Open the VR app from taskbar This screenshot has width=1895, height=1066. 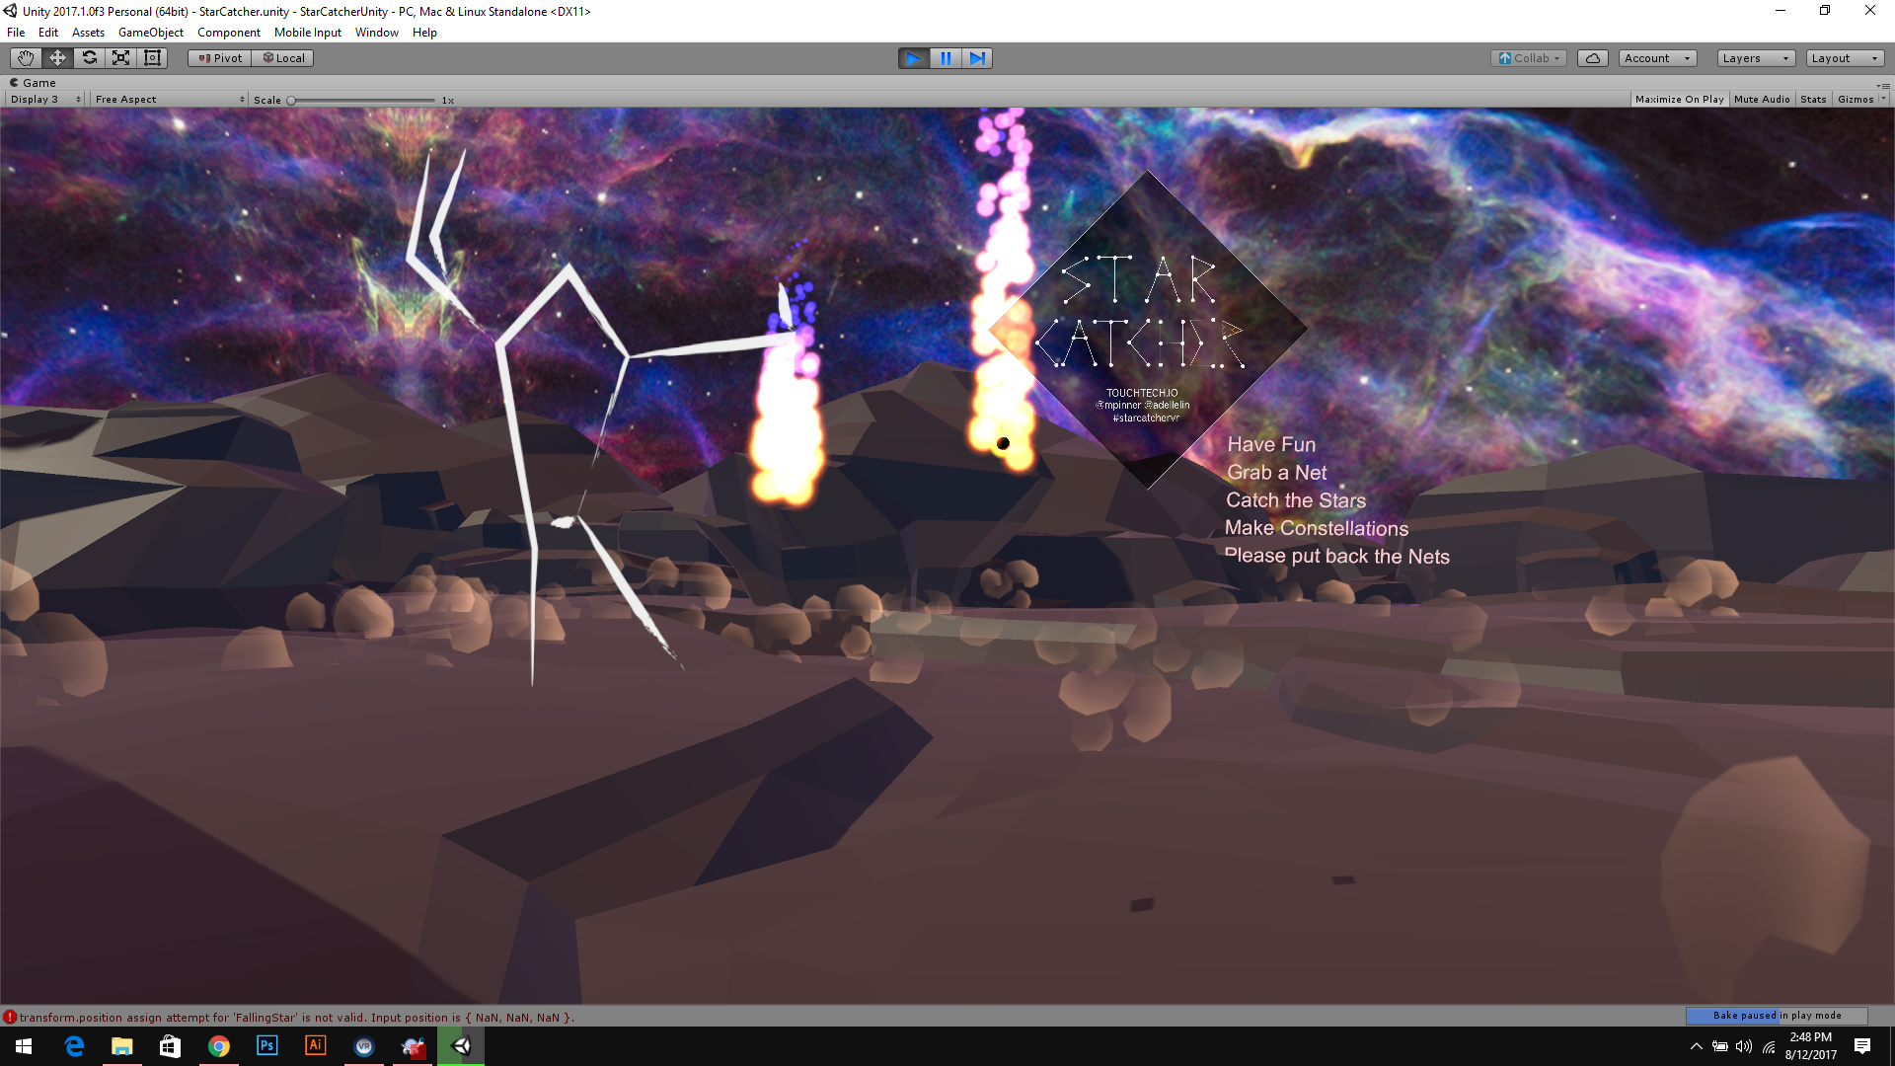click(x=363, y=1046)
